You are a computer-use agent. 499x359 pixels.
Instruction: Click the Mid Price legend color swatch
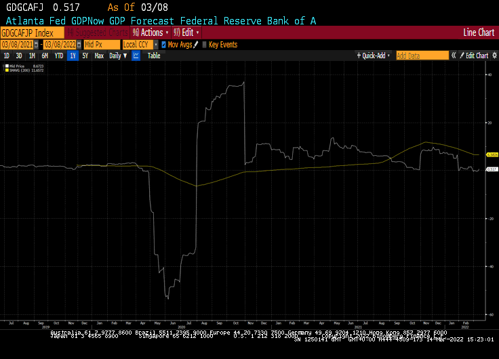5,66
